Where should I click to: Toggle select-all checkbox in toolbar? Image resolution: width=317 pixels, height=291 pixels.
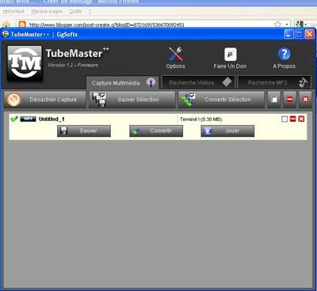274,100
